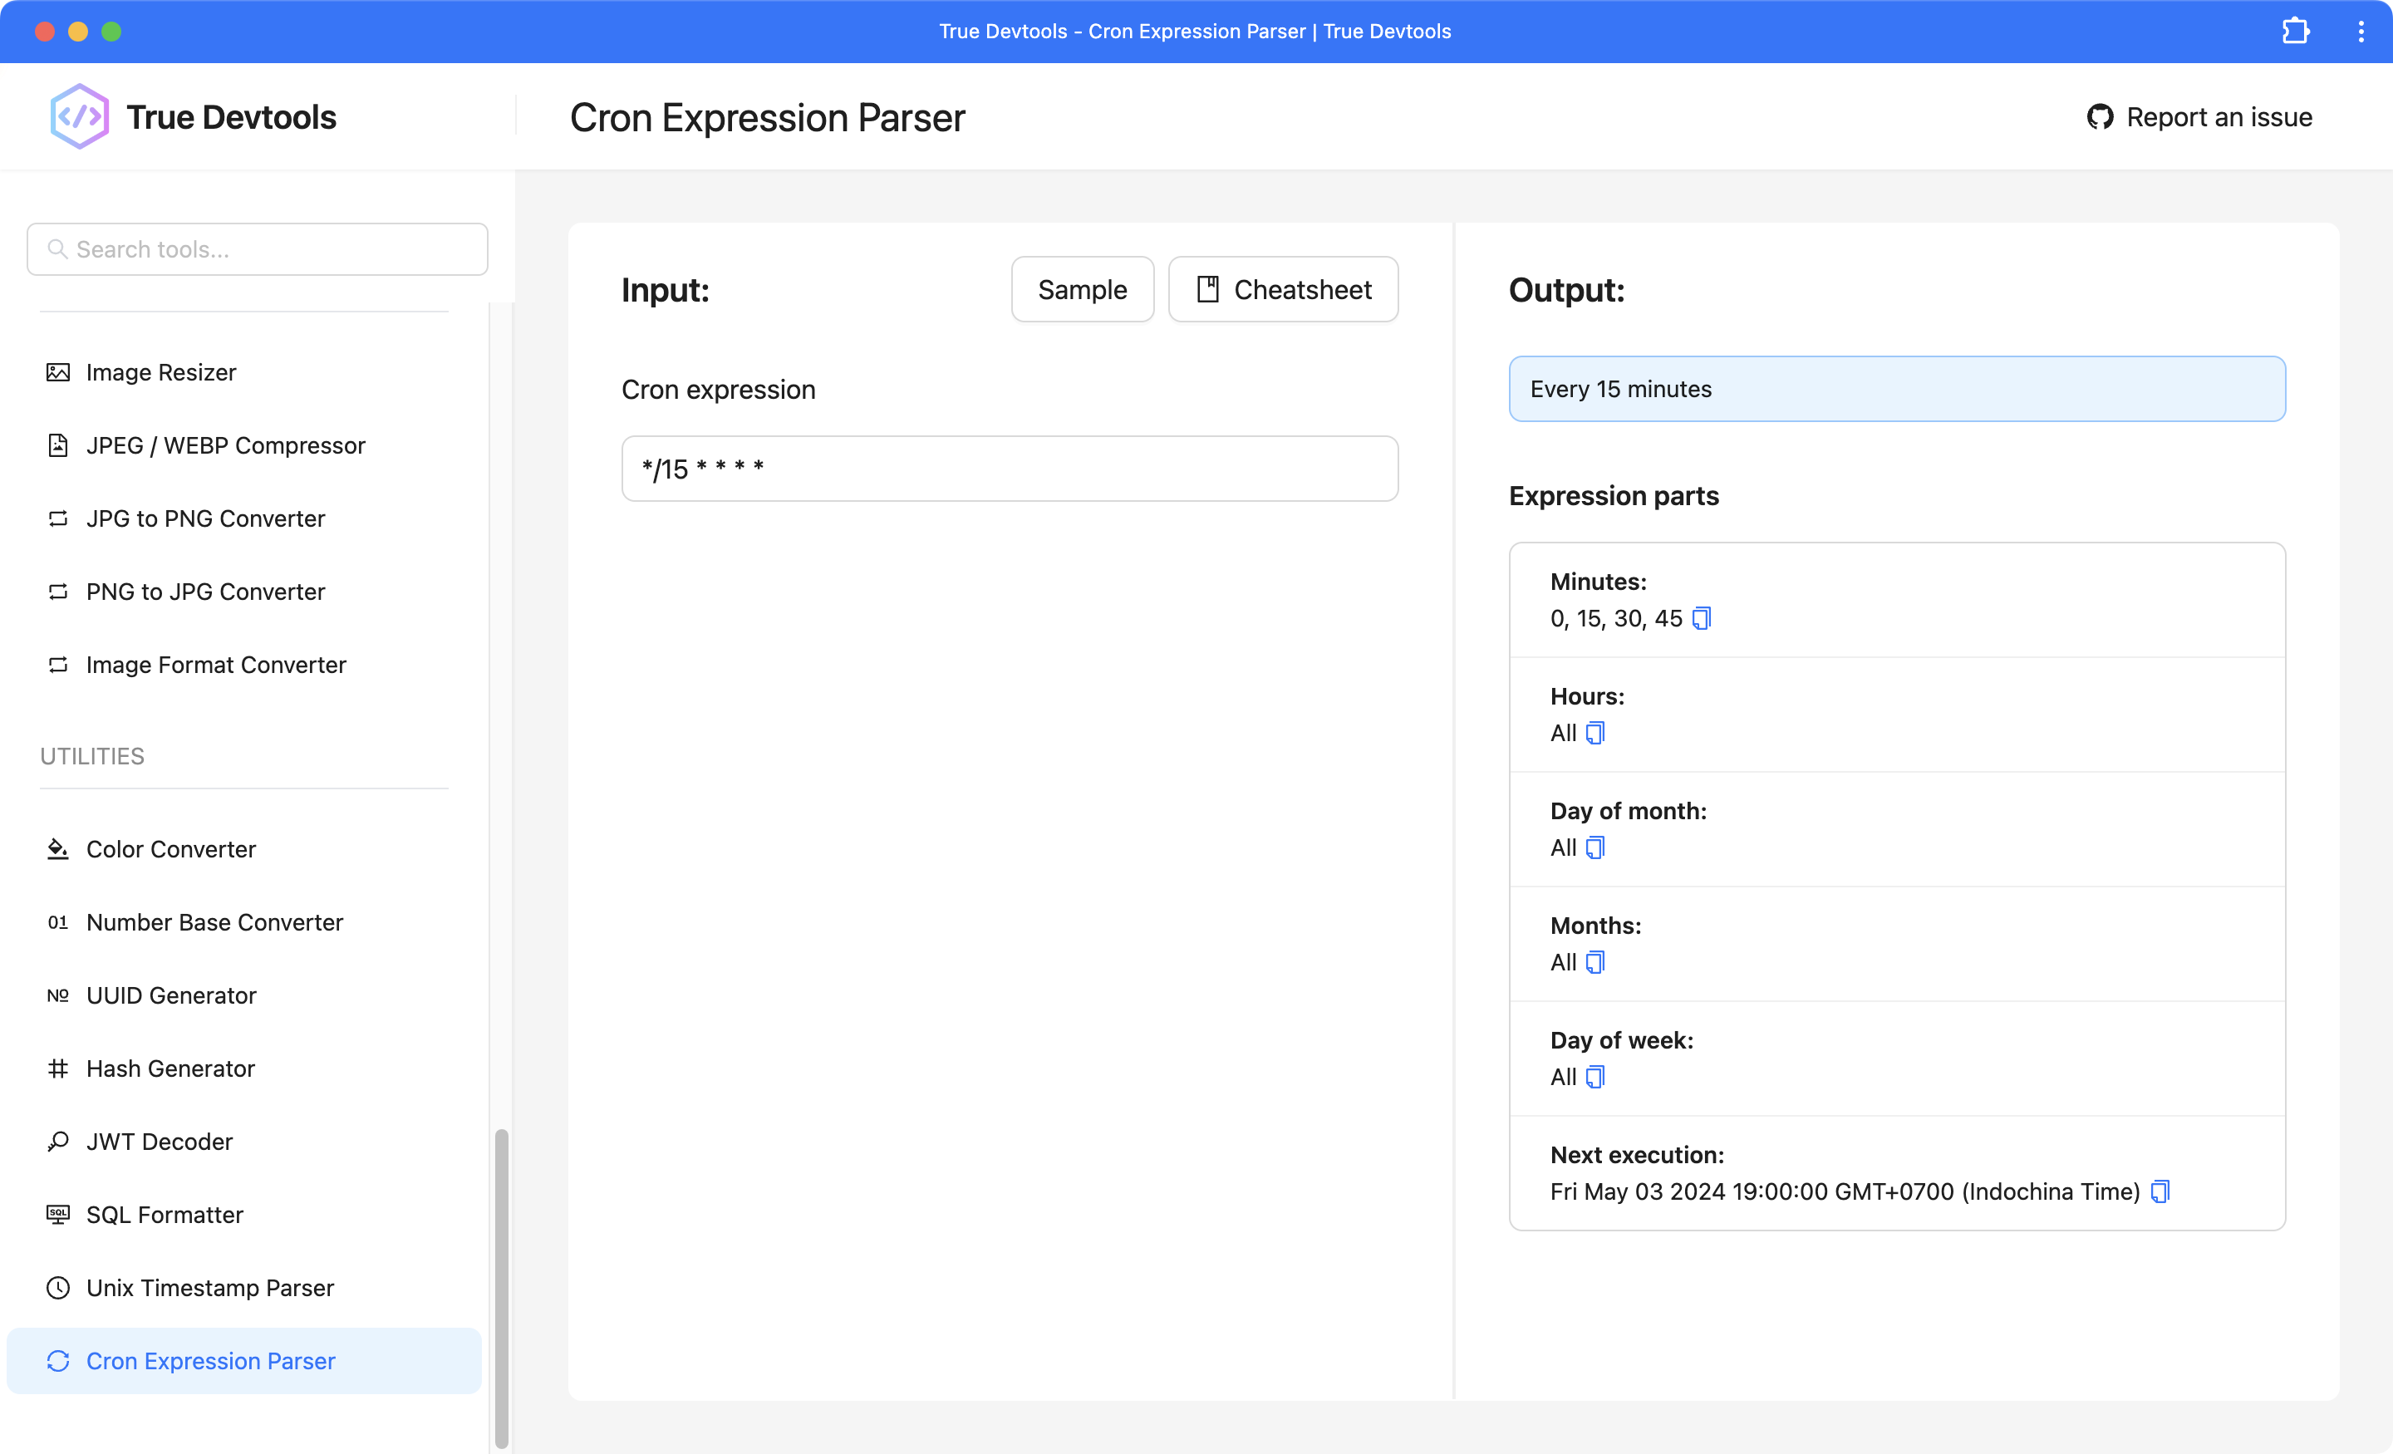Open JPG to PNG Converter
The image size is (2393, 1454).
pos(243,518)
